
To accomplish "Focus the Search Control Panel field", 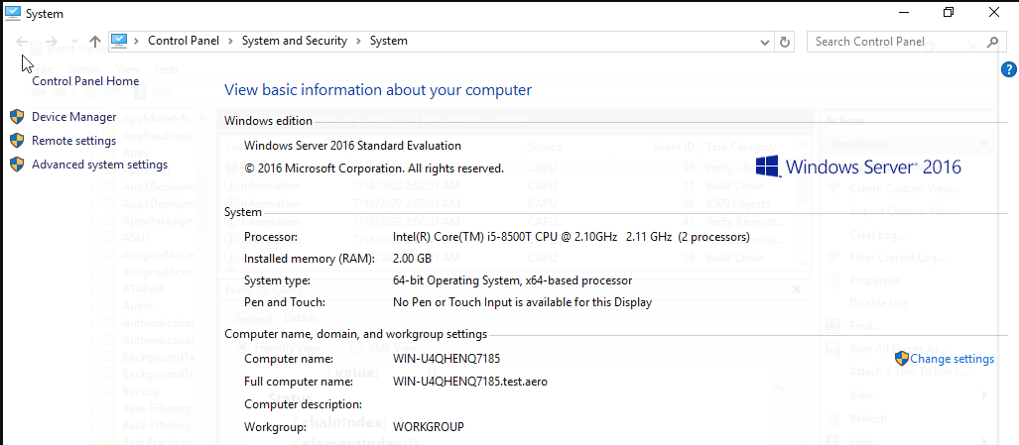I will 893,42.
